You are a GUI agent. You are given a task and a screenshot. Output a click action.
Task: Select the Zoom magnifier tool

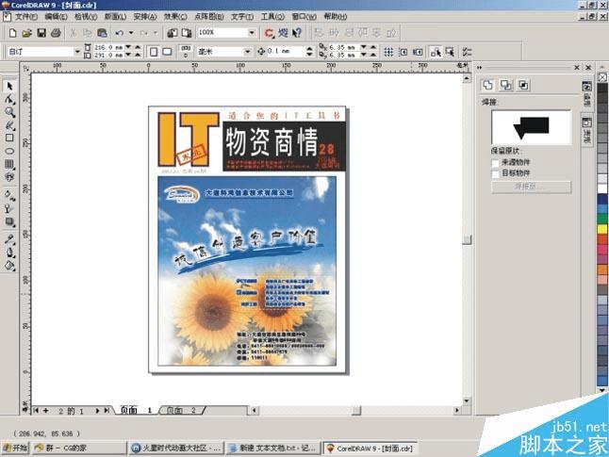(x=9, y=112)
